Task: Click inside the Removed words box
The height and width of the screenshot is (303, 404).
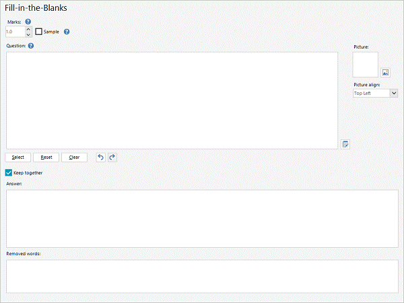Action: [202, 276]
